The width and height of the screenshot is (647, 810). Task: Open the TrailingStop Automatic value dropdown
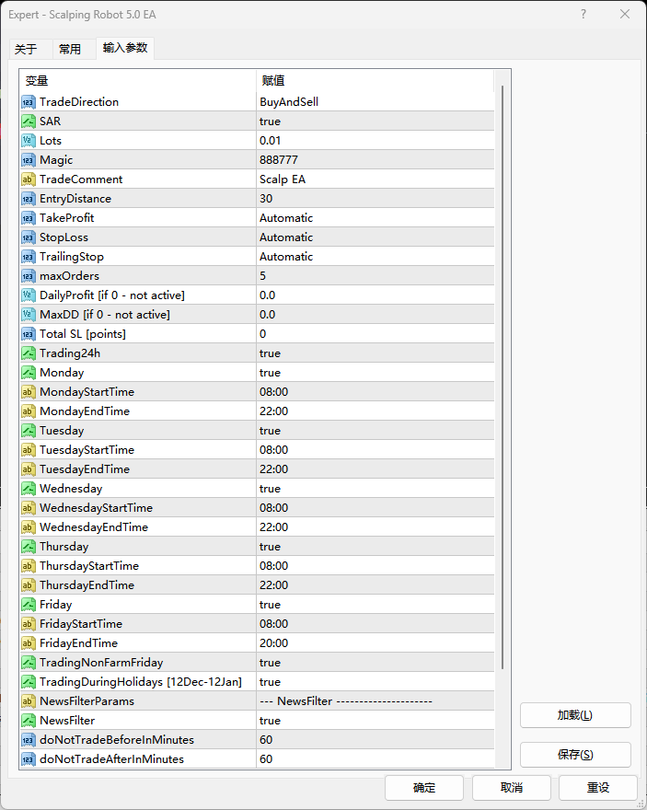point(286,257)
